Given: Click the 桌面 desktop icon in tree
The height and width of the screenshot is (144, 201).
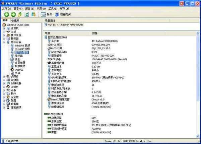Looking at the screenshot, I should pos(12,59).
